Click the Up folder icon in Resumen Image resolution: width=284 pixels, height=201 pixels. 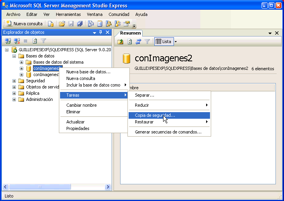click(121, 42)
